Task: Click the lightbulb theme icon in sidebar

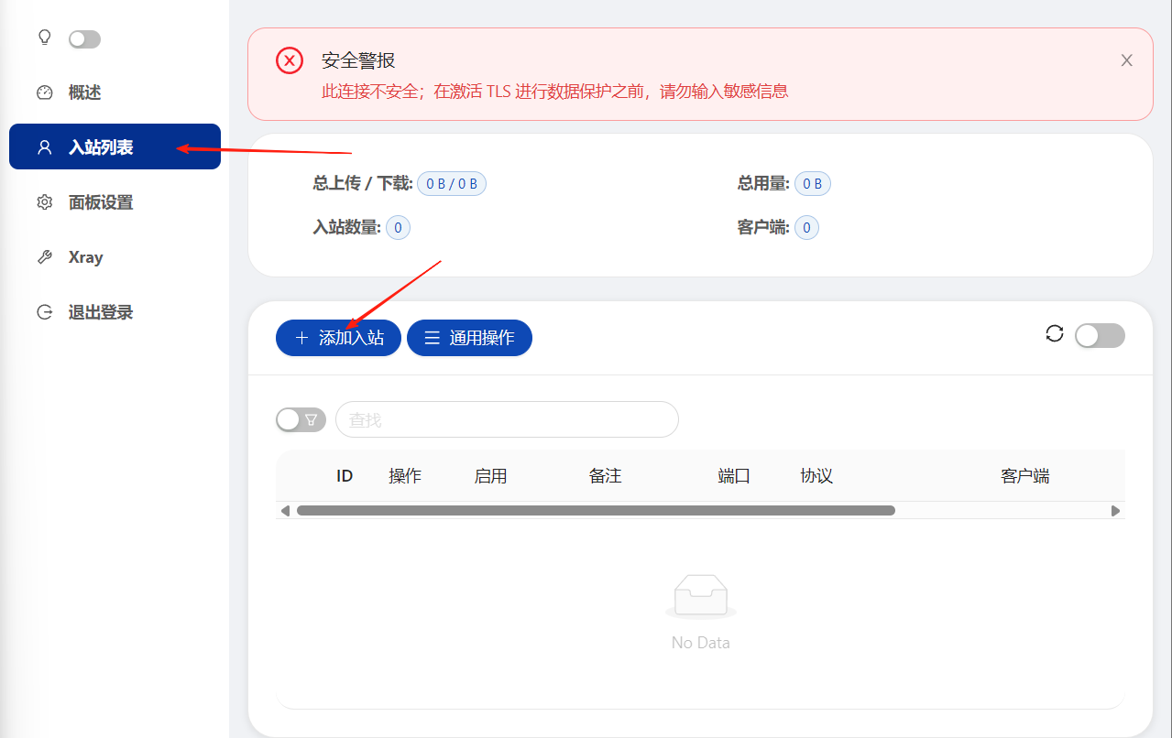Action: (43, 38)
